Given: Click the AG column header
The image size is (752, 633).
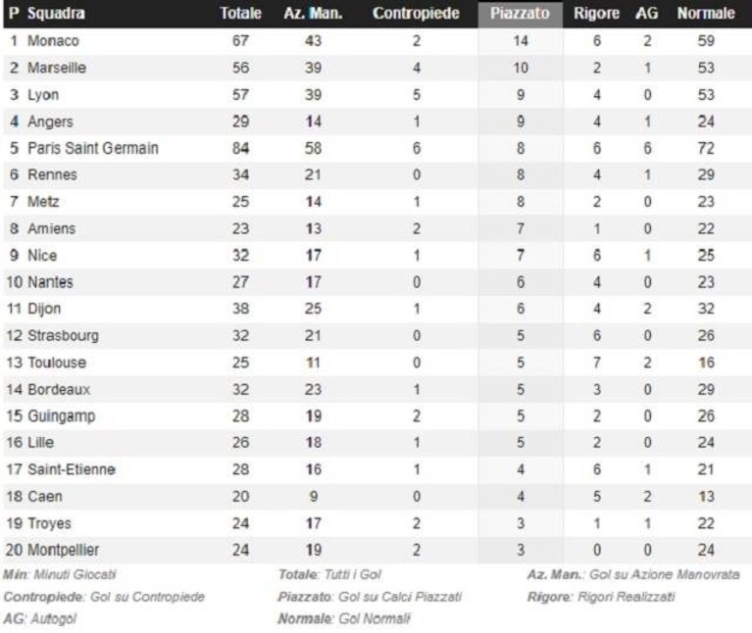Looking at the screenshot, I should pyautogui.click(x=646, y=14).
